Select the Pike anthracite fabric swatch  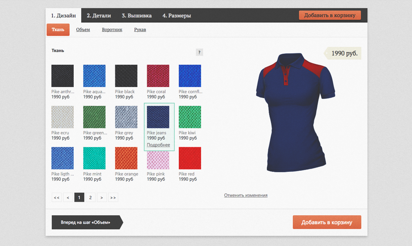tap(62, 76)
